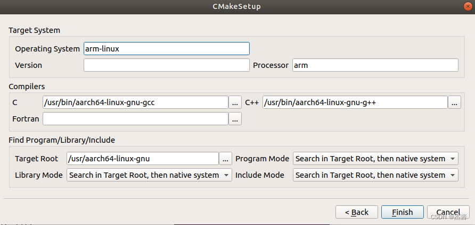
Task: Browse for the Fortran compiler path
Action: pyautogui.click(x=235, y=119)
